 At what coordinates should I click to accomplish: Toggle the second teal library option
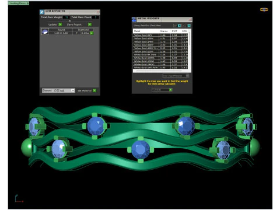click(189, 26)
